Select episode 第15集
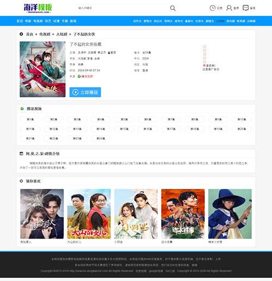The width and height of the screenshot is (272, 281). 124,129
